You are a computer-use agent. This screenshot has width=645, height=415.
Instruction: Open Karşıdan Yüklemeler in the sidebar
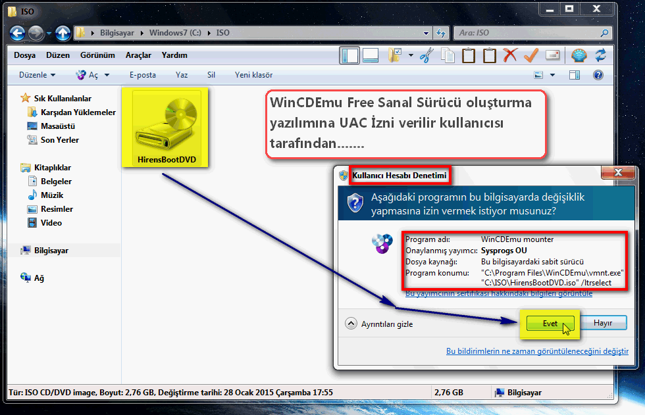(x=78, y=112)
